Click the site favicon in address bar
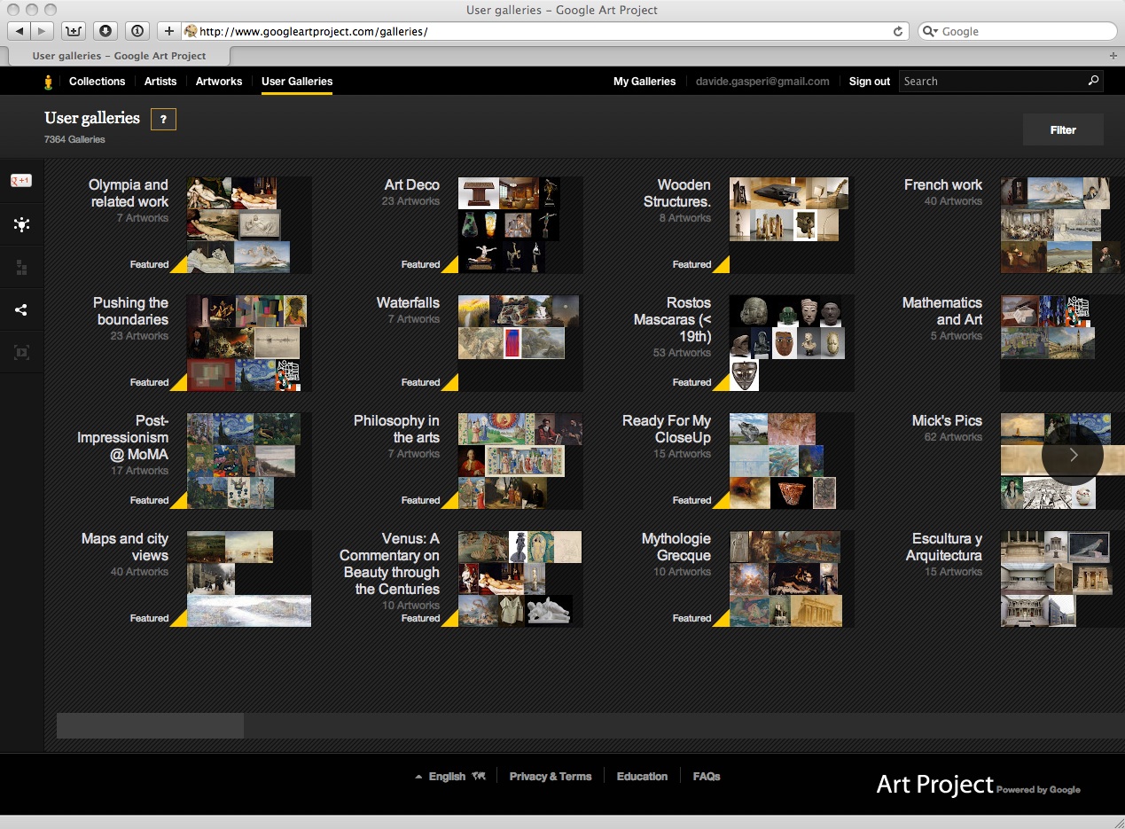Viewport: 1125px width, 829px height. (190, 31)
